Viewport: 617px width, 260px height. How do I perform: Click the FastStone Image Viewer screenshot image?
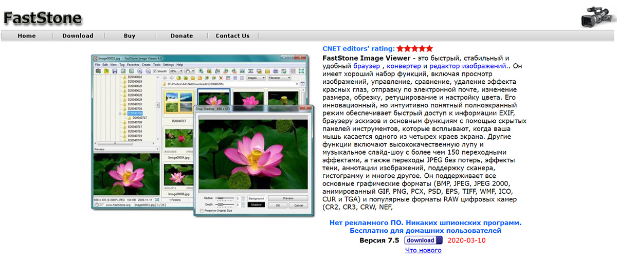click(x=203, y=136)
